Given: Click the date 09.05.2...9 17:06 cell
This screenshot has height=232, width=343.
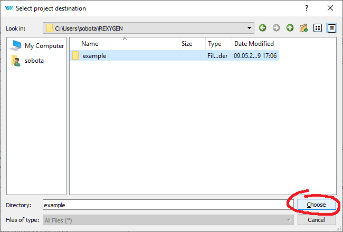Looking at the screenshot, I should tap(255, 56).
